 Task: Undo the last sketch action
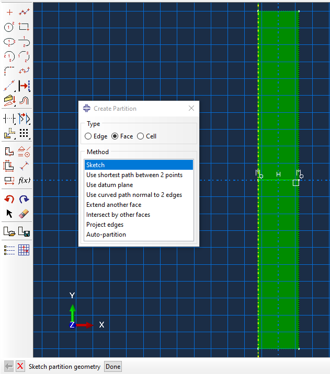pos(9,199)
